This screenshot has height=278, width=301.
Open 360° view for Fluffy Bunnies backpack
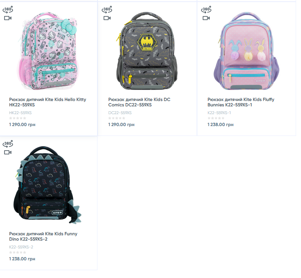[206, 9]
